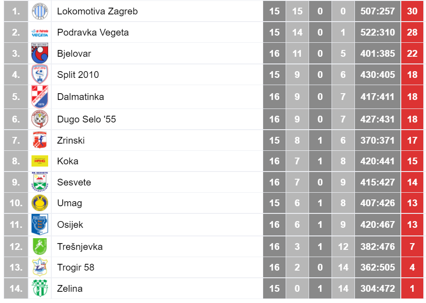Viewport: 426px width, 303px height.
Task: Click the yellow Koka logo
Action: pyautogui.click(x=40, y=161)
